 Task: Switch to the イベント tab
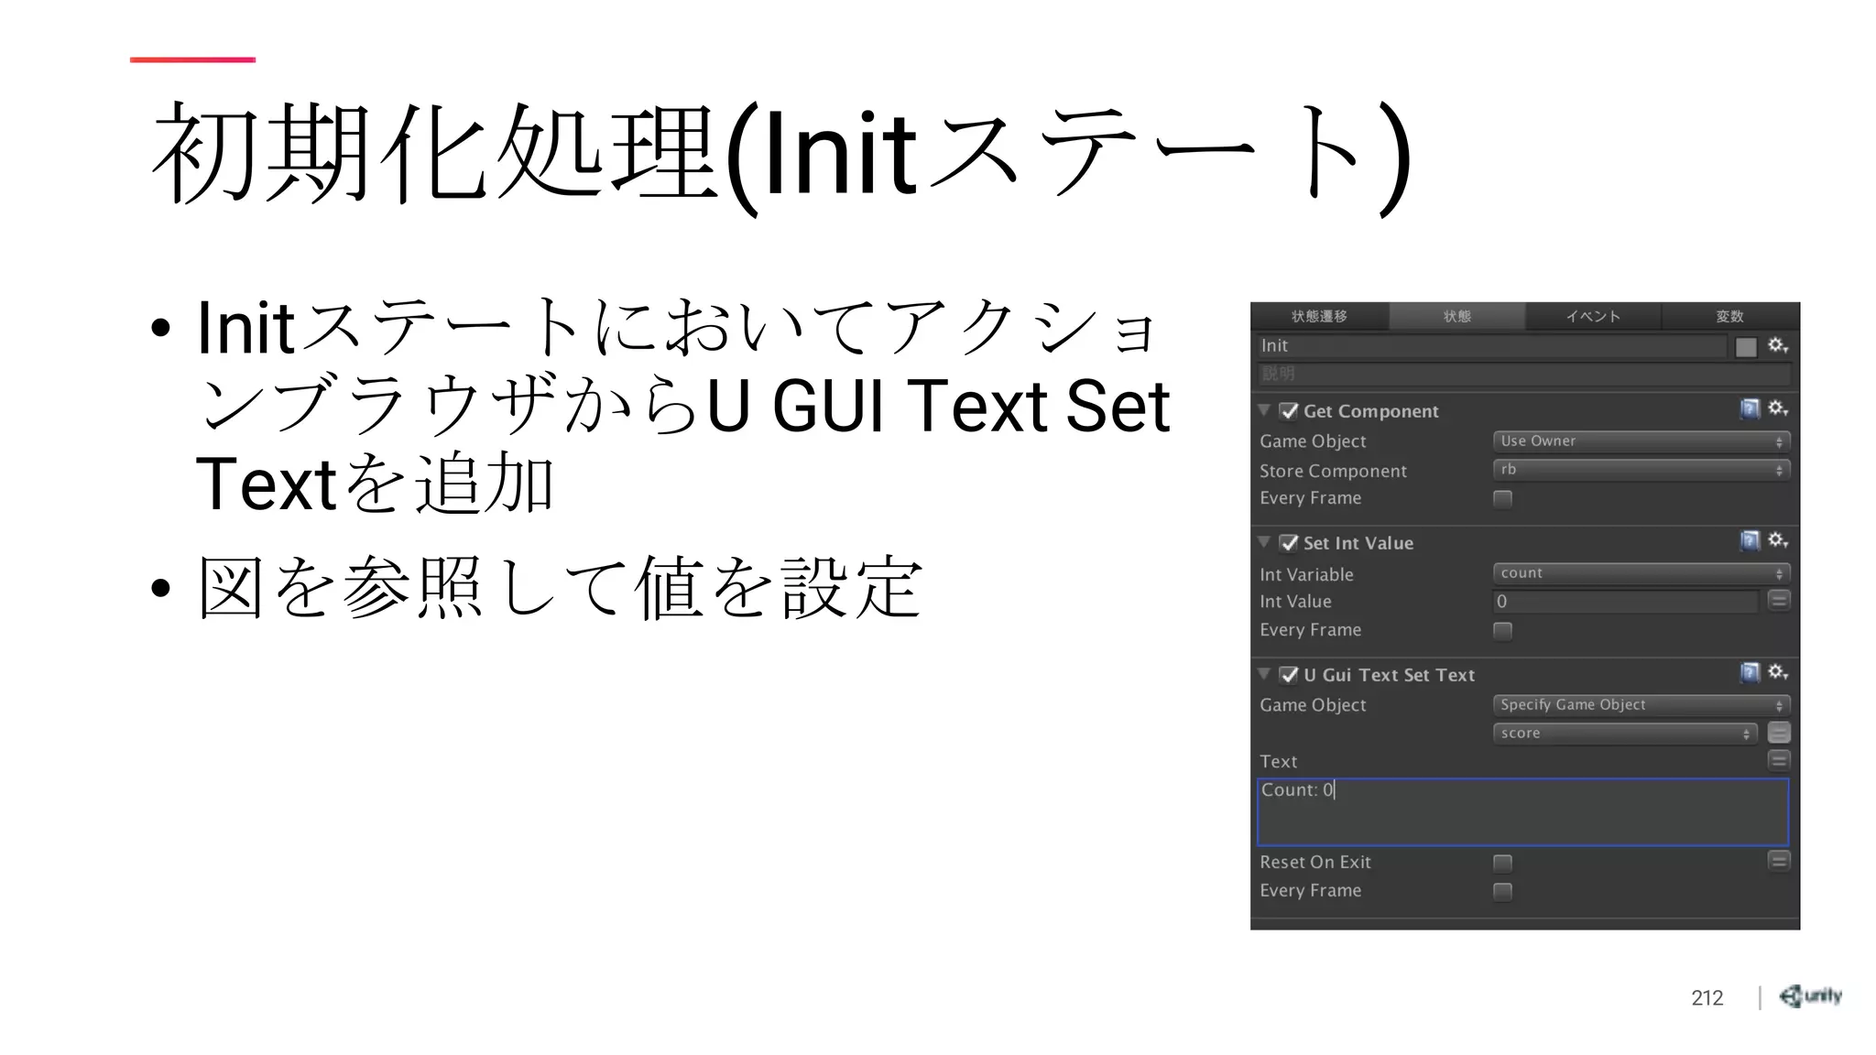pos(1593,316)
